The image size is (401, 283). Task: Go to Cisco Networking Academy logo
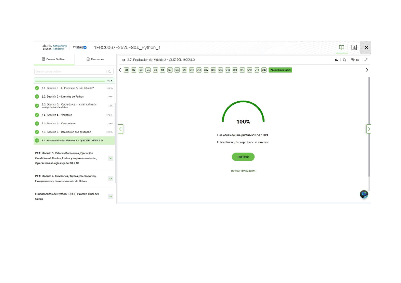[x=54, y=47]
